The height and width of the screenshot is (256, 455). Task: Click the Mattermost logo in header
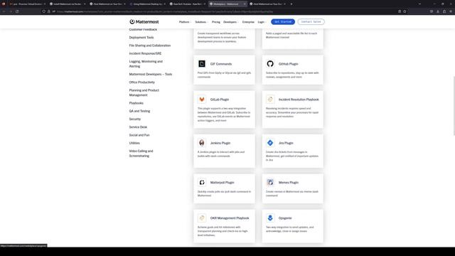[144, 22]
